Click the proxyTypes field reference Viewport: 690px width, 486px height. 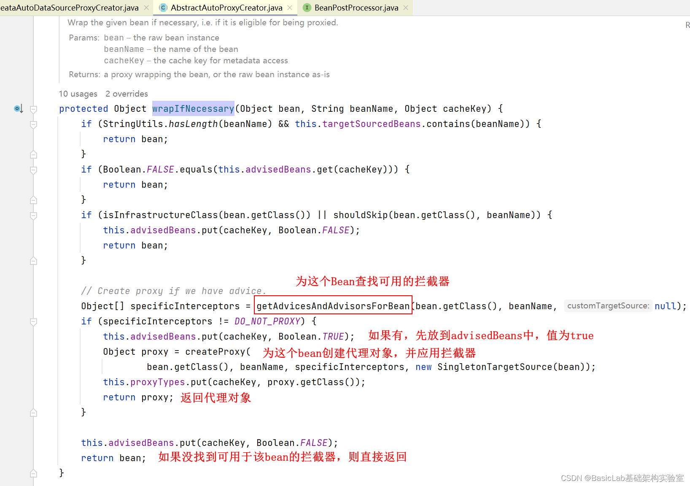pos(158,382)
